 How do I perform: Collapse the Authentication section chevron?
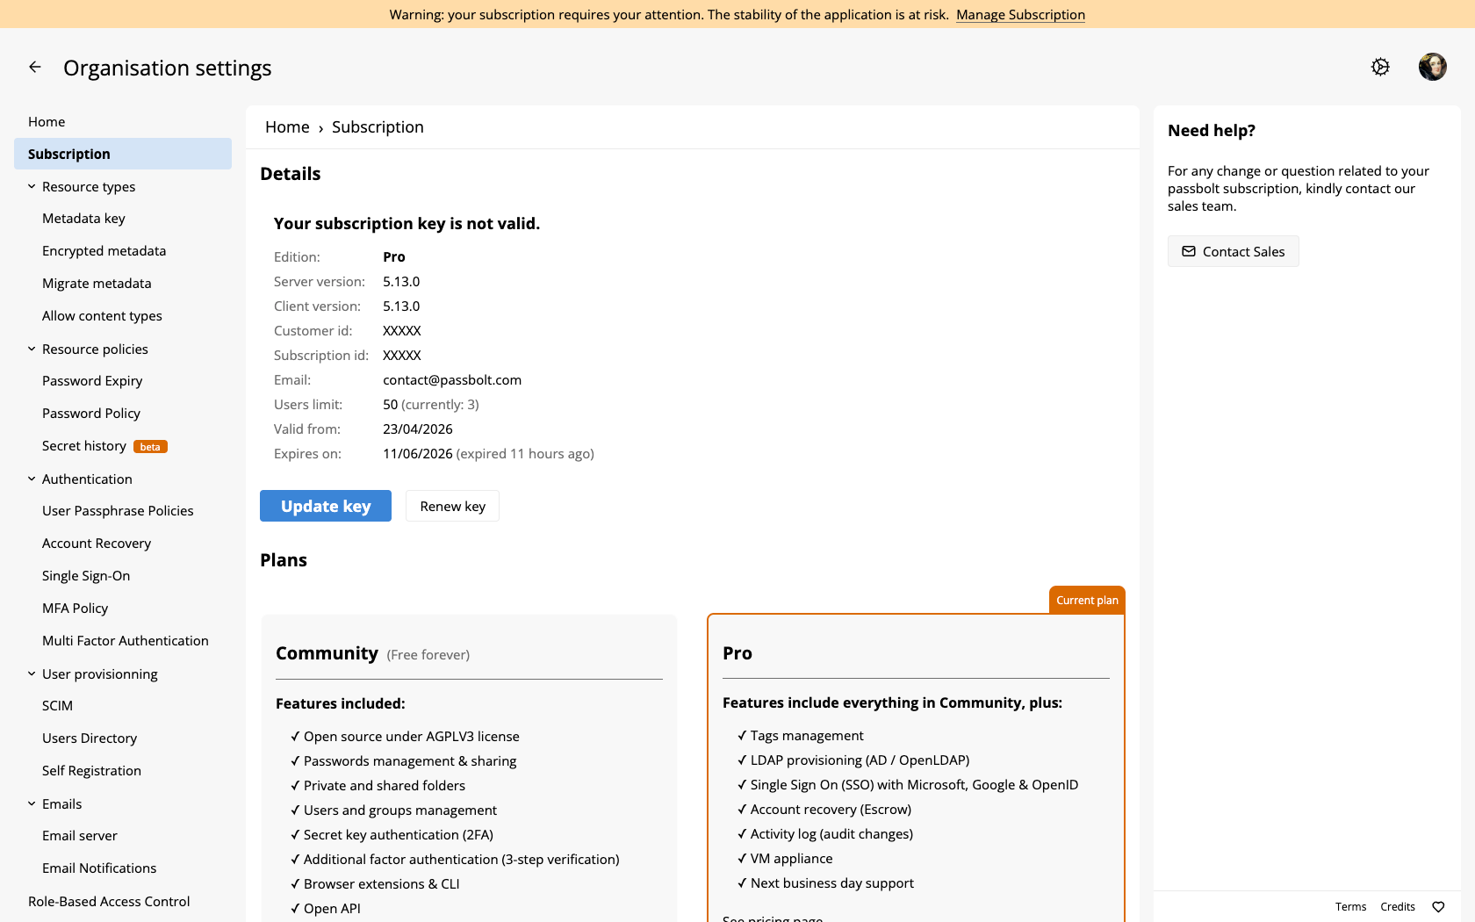coord(32,479)
